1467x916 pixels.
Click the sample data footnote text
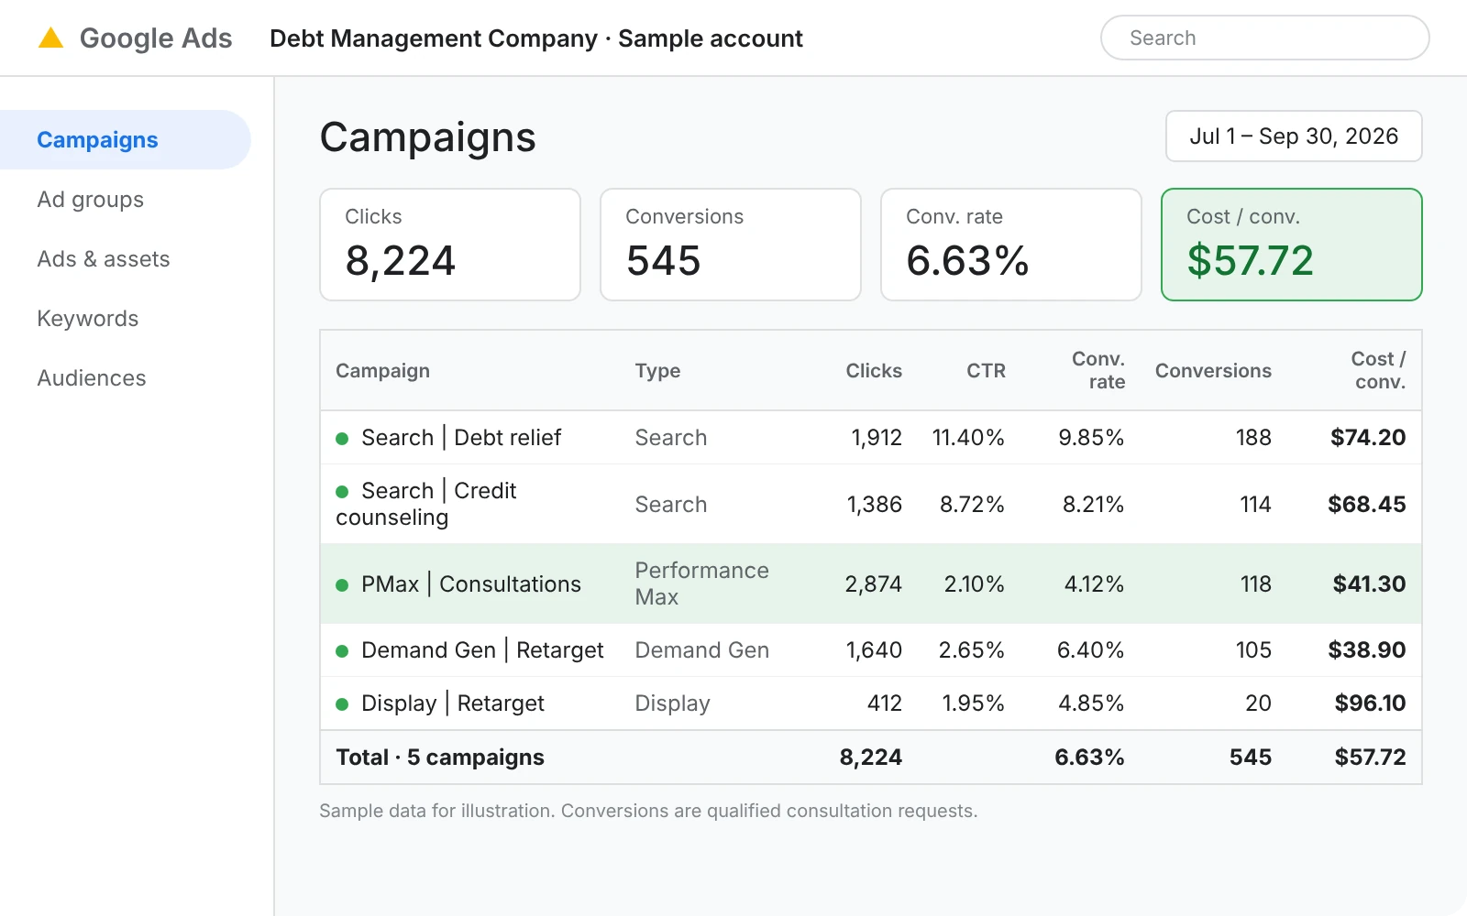pos(648,811)
